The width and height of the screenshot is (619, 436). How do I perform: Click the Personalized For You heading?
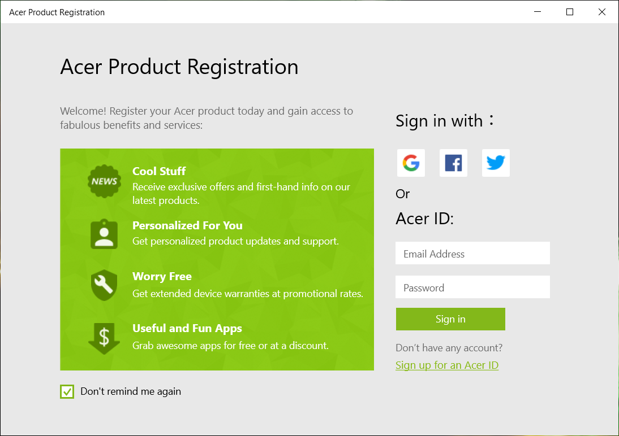pos(187,225)
